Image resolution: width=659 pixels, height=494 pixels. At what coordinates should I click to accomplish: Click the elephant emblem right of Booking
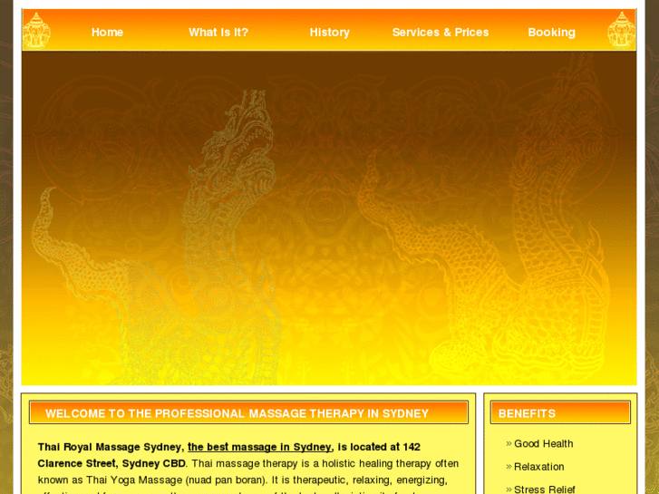[x=622, y=30]
